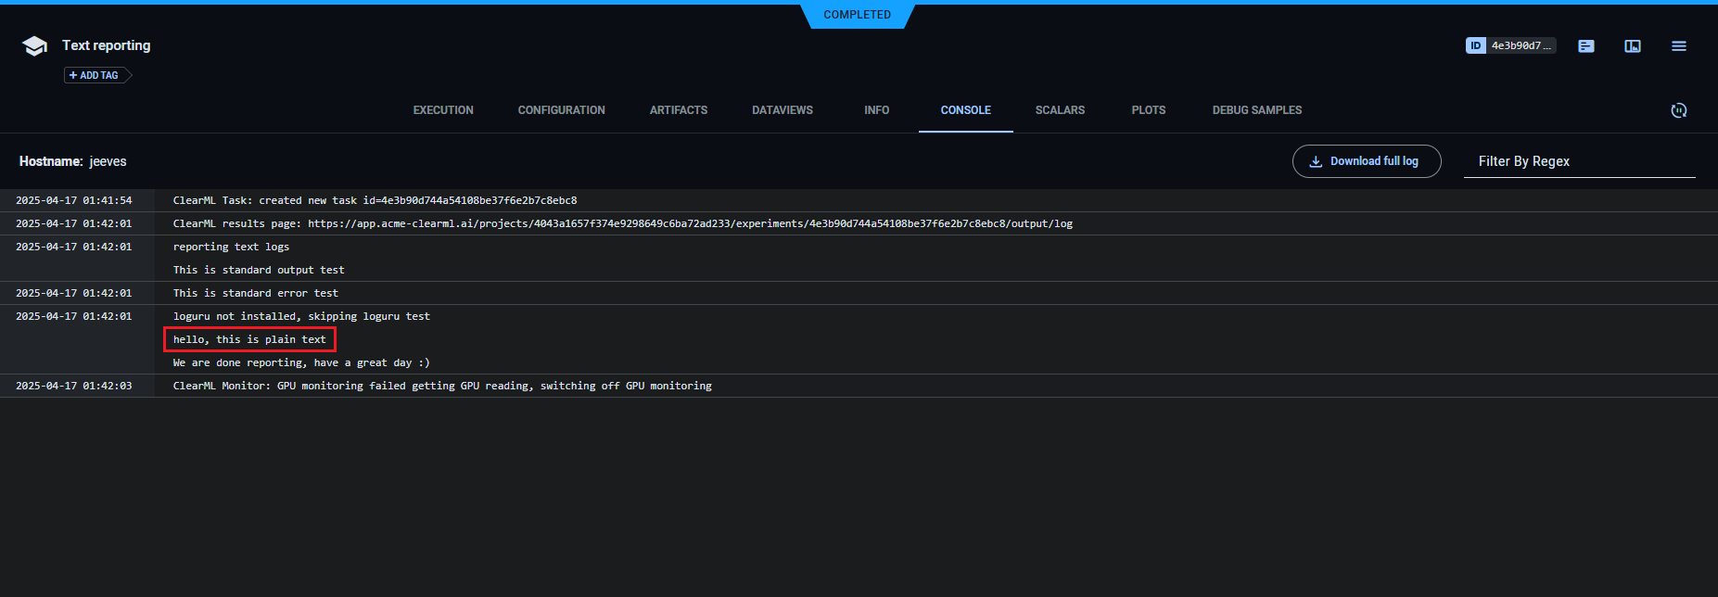
Task: Open the CONFIGURATION tab
Action: tap(561, 110)
